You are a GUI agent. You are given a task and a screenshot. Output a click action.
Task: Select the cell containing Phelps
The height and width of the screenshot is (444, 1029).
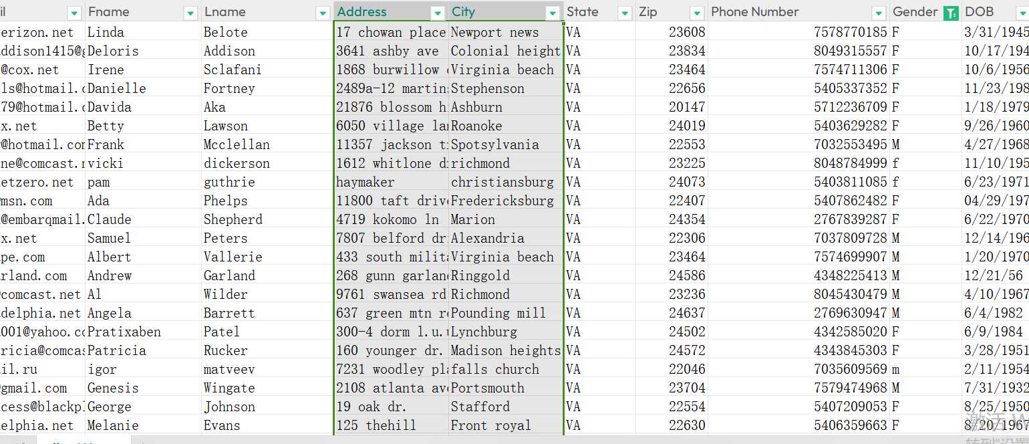pyautogui.click(x=267, y=201)
